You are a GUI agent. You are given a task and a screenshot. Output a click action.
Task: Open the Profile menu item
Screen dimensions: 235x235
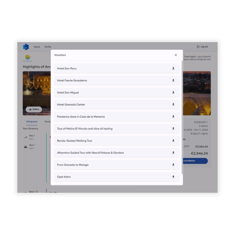(48, 47)
